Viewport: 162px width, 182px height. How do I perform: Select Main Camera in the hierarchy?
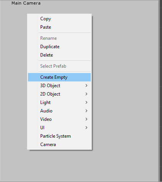26,3
